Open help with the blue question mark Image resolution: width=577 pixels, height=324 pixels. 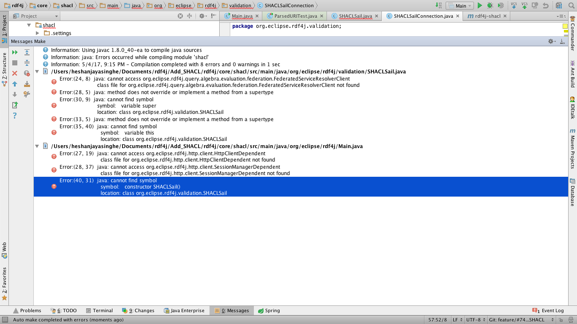pyautogui.click(x=15, y=116)
